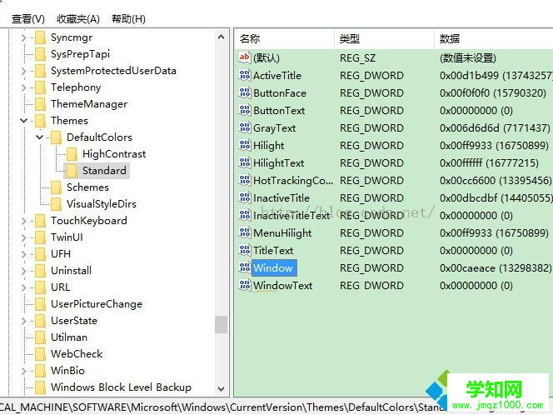This screenshot has width=553, height=415.
Task: Expand the Syncmgr tree node
Action: pos(23,37)
